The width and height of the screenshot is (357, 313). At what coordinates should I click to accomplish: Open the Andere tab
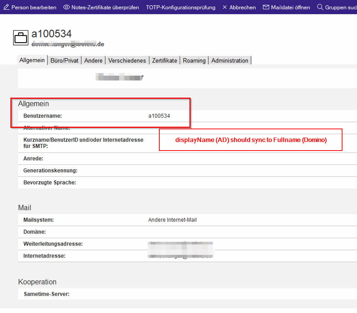93,60
